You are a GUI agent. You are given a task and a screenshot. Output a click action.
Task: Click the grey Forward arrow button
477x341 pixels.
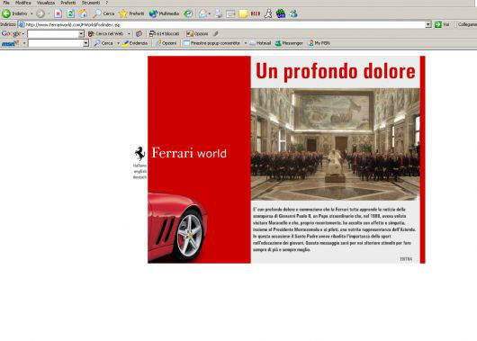pos(40,13)
